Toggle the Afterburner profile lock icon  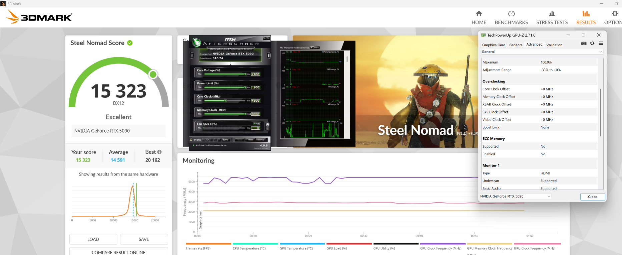click(x=191, y=140)
